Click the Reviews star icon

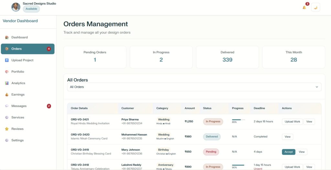point(7,129)
